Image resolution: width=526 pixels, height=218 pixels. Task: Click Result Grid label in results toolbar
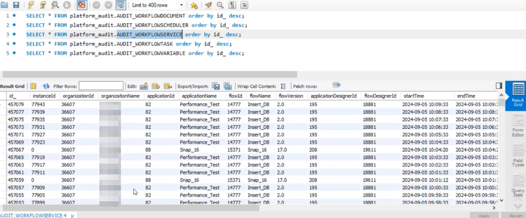click(13, 87)
